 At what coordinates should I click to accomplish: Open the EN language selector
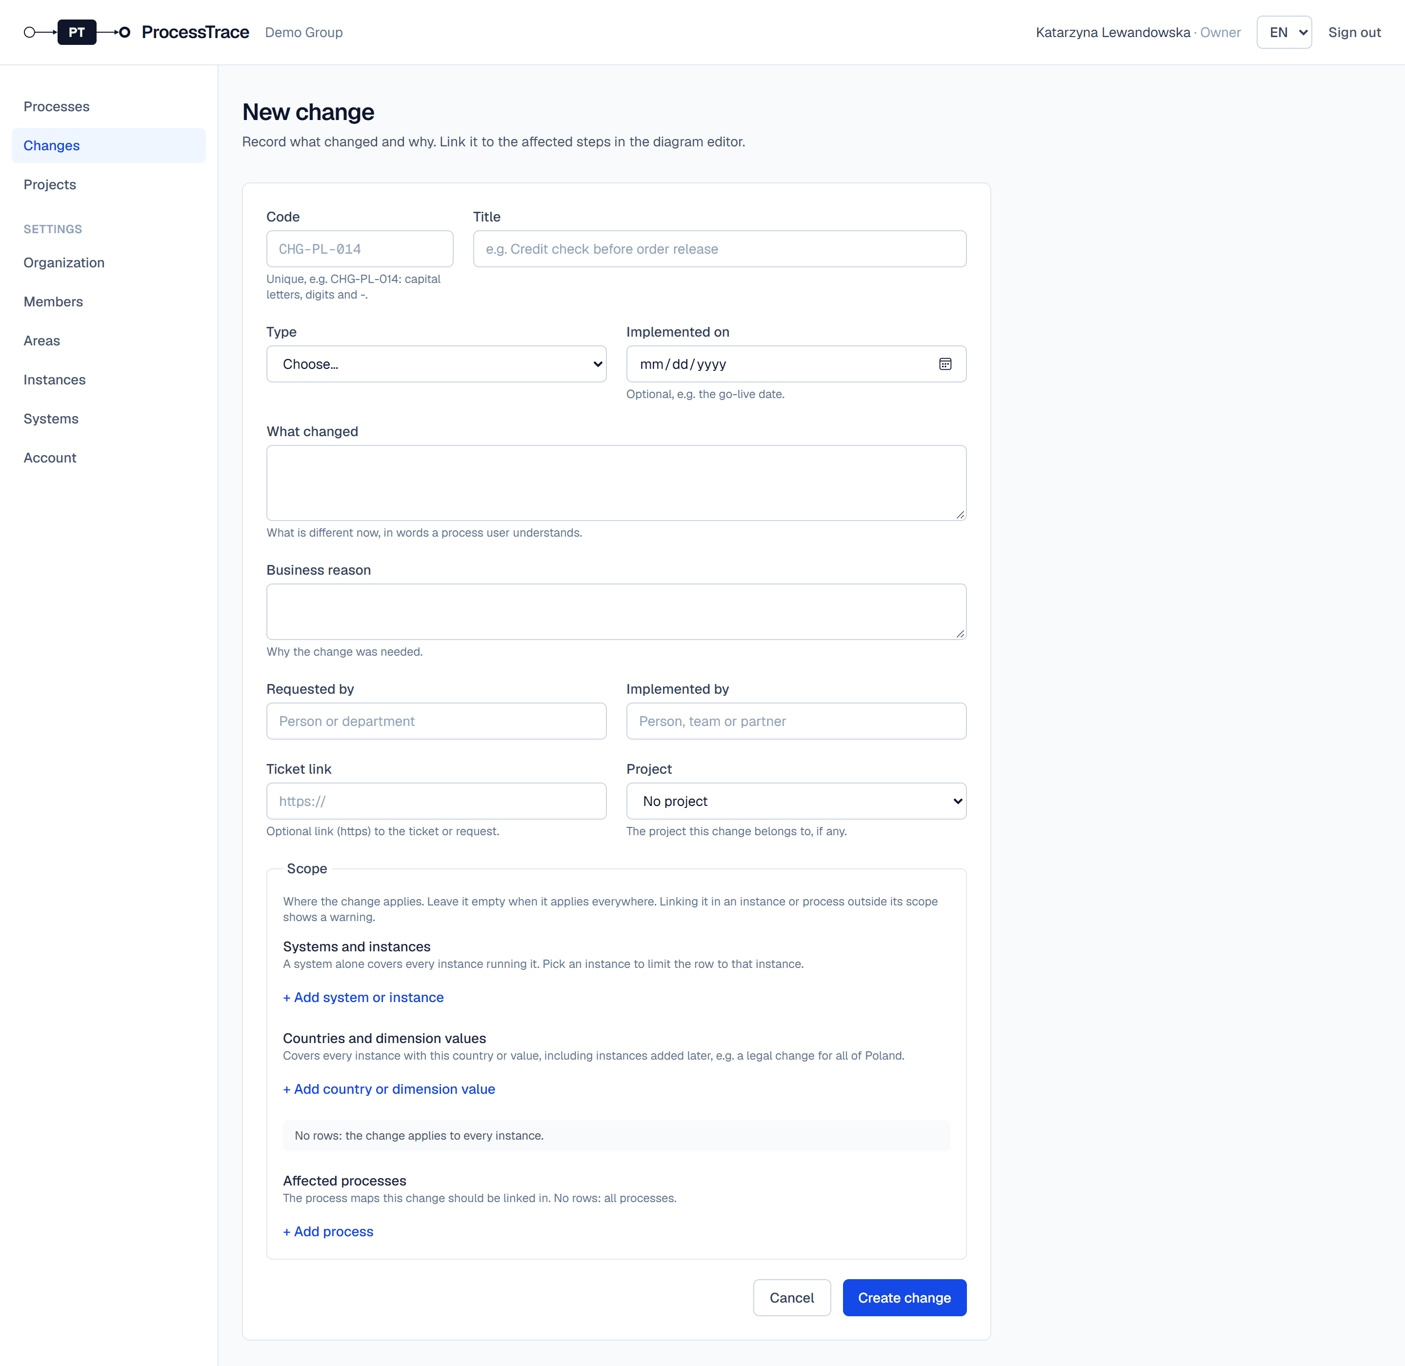[x=1284, y=32]
